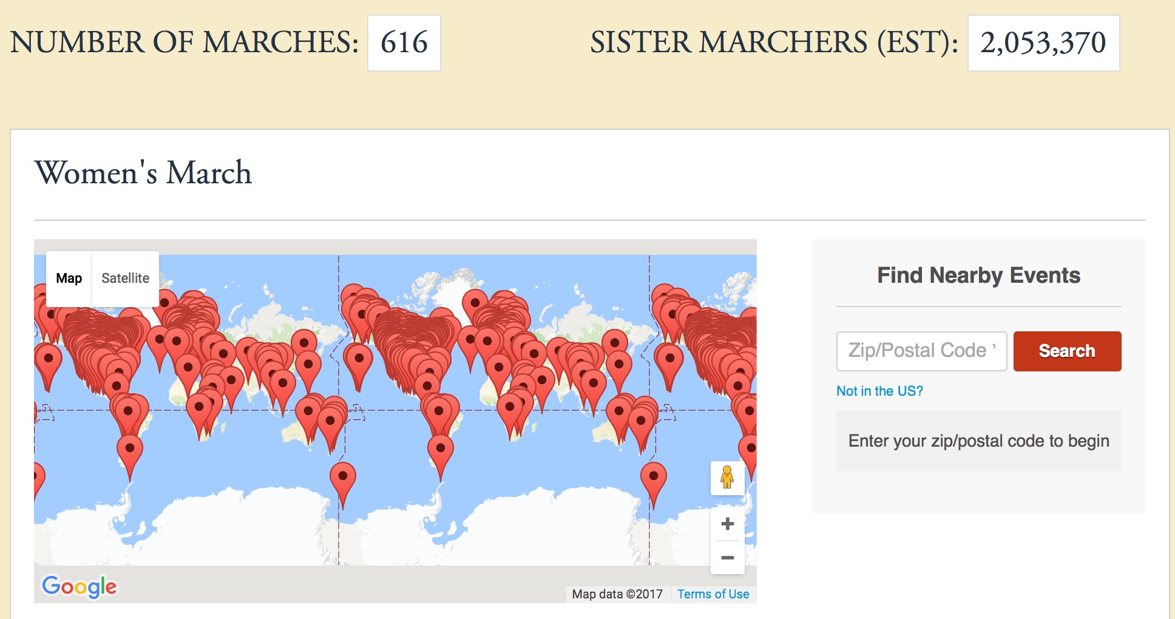The height and width of the screenshot is (619, 1175).
Task: Click the SISTER MARCHERS (EST) label
Action: tap(774, 42)
